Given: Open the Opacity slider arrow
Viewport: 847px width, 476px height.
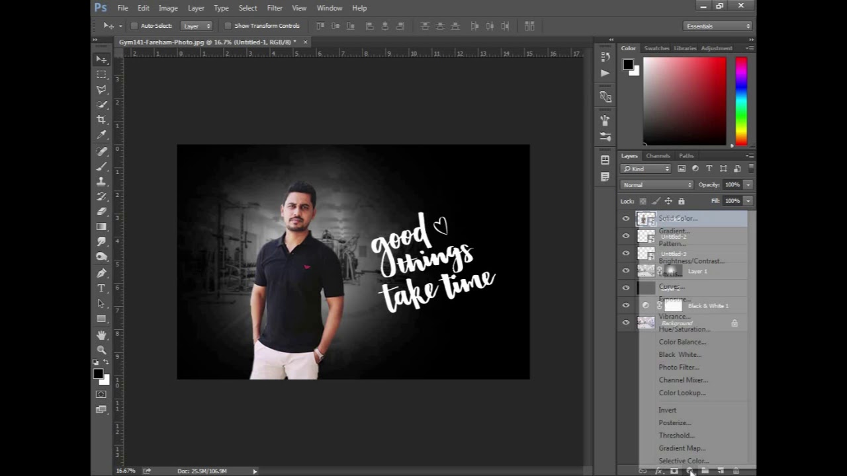Looking at the screenshot, I should coord(748,185).
